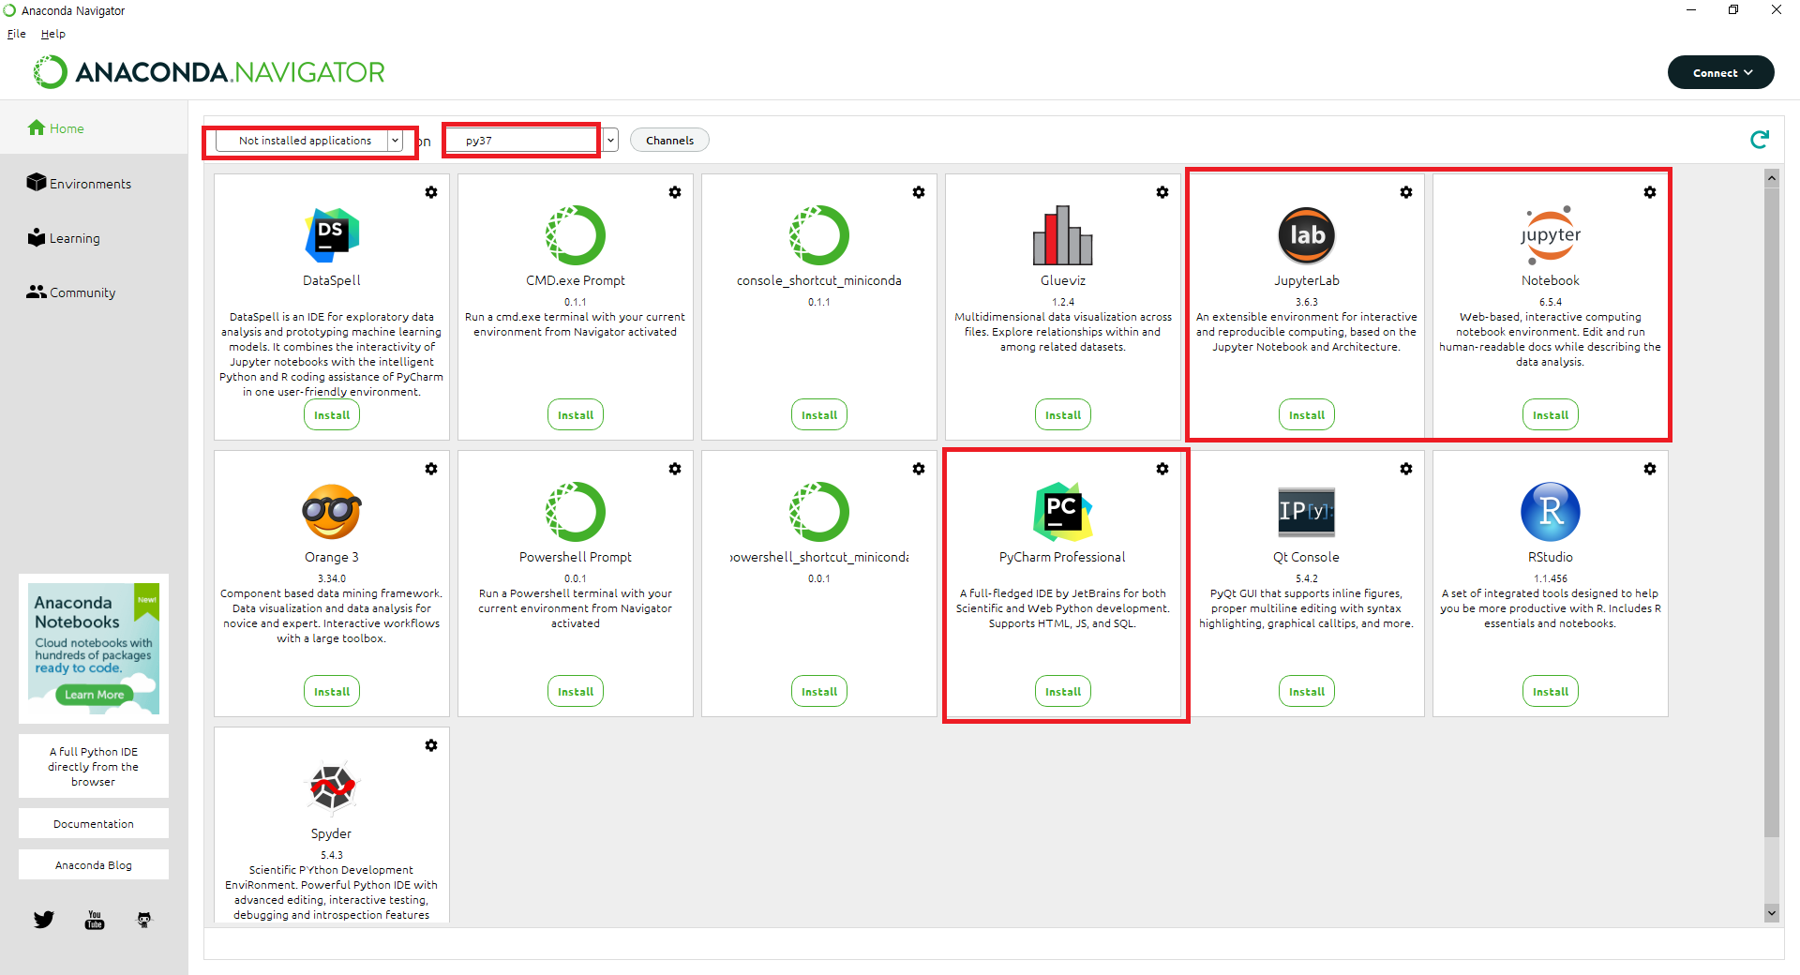
Task: Open powershell_shortcut_miniconda gear options
Action: coord(919,469)
